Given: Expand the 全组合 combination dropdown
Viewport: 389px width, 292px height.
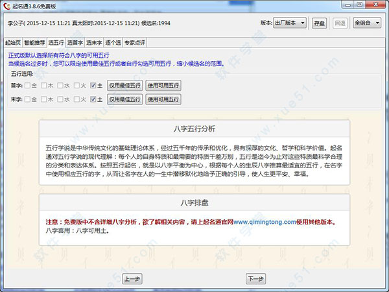Looking at the screenshot, I should (x=368, y=23).
